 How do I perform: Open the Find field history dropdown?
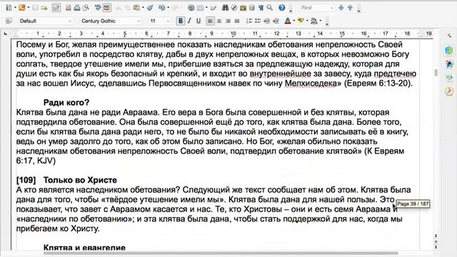click(x=331, y=8)
